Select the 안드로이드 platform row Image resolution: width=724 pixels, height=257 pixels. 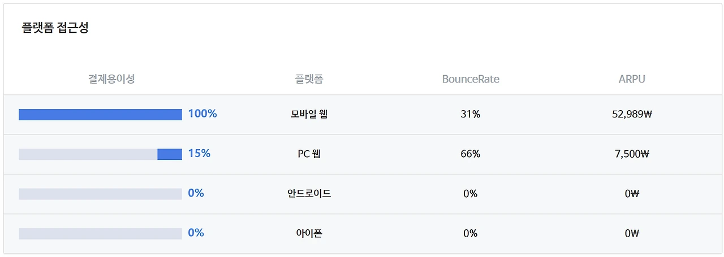point(362,194)
